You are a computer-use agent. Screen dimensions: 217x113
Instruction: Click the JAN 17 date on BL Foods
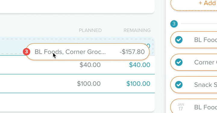click(x=181, y=107)
